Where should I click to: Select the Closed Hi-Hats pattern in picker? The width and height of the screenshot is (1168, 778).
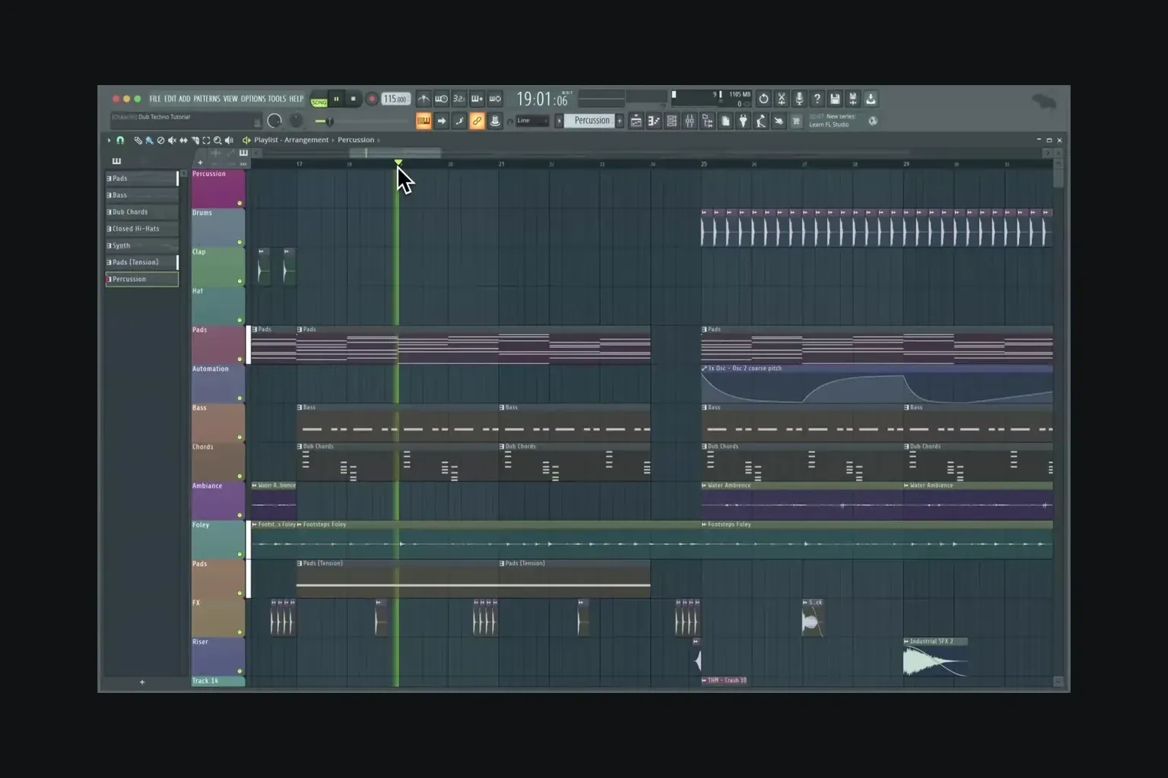[x=141, y=229]
